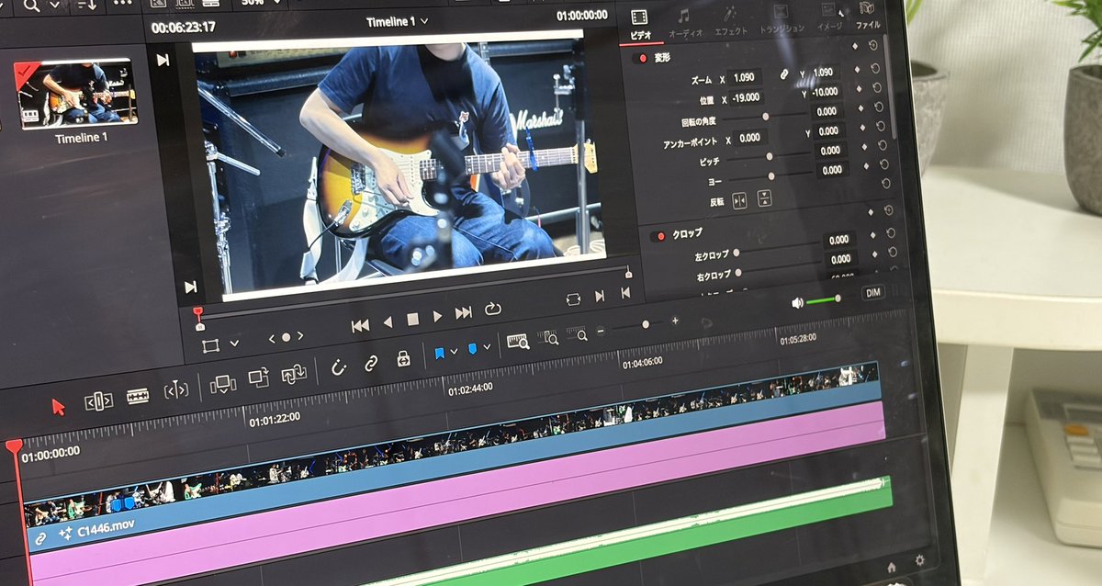1102x586 pixels.
Task: Flip the clip horizontally with 反転
Action: tap(740, 200)
